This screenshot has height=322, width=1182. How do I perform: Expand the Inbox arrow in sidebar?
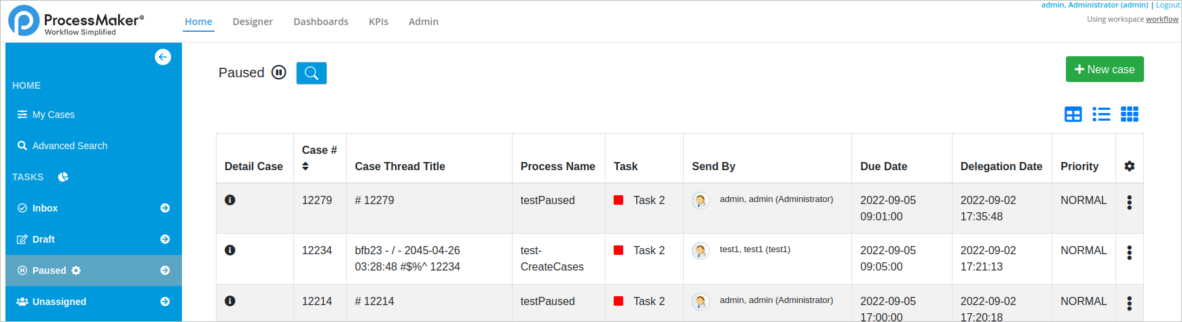point(165,208)
